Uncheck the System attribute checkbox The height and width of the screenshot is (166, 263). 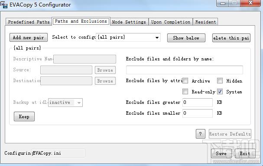tap(220, 92)
